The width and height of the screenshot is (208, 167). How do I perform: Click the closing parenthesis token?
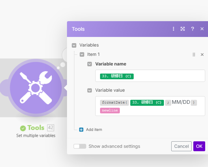(x=194, y=103)
